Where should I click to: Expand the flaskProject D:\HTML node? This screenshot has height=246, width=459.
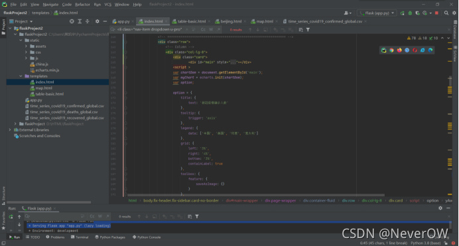(15, 124)
